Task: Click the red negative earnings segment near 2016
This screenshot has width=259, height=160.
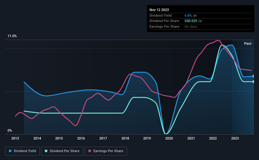Action: click(x=75, y=125)
